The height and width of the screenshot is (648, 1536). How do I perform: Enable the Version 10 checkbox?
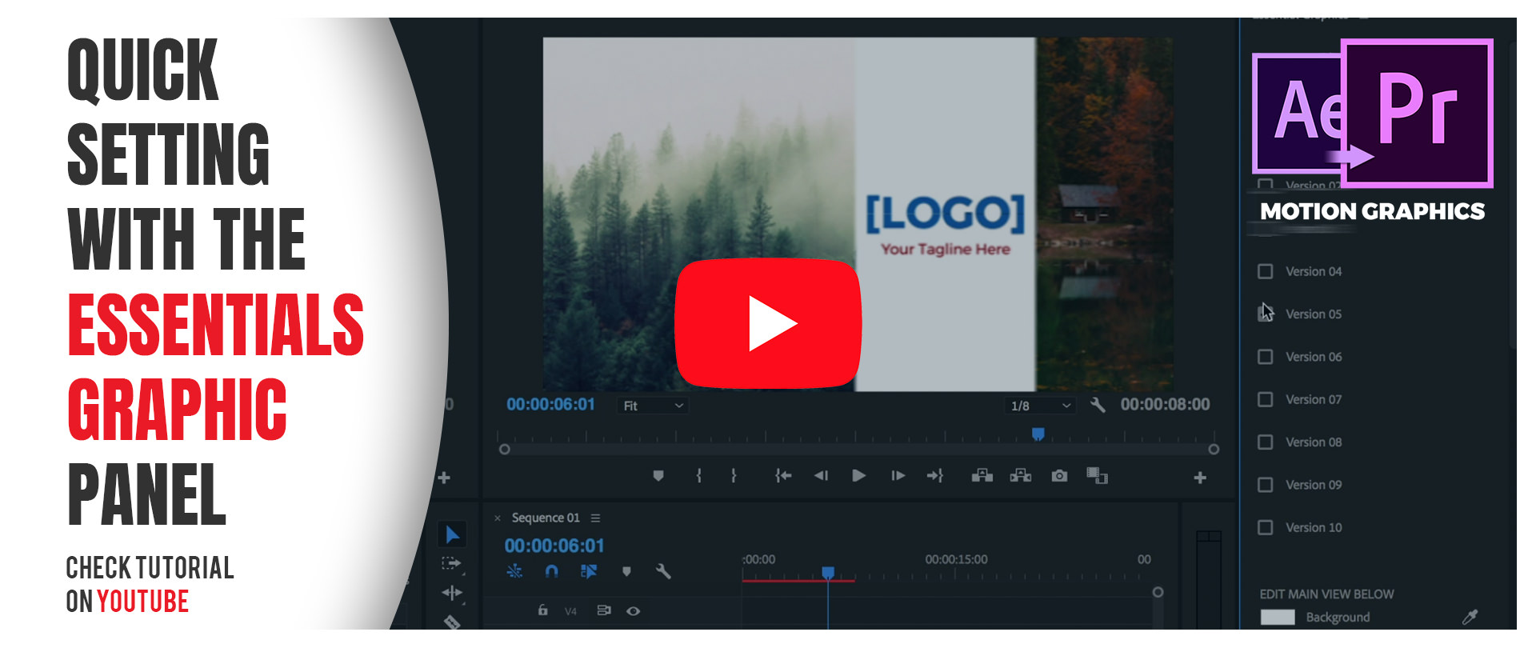[x=1266, y=527]
